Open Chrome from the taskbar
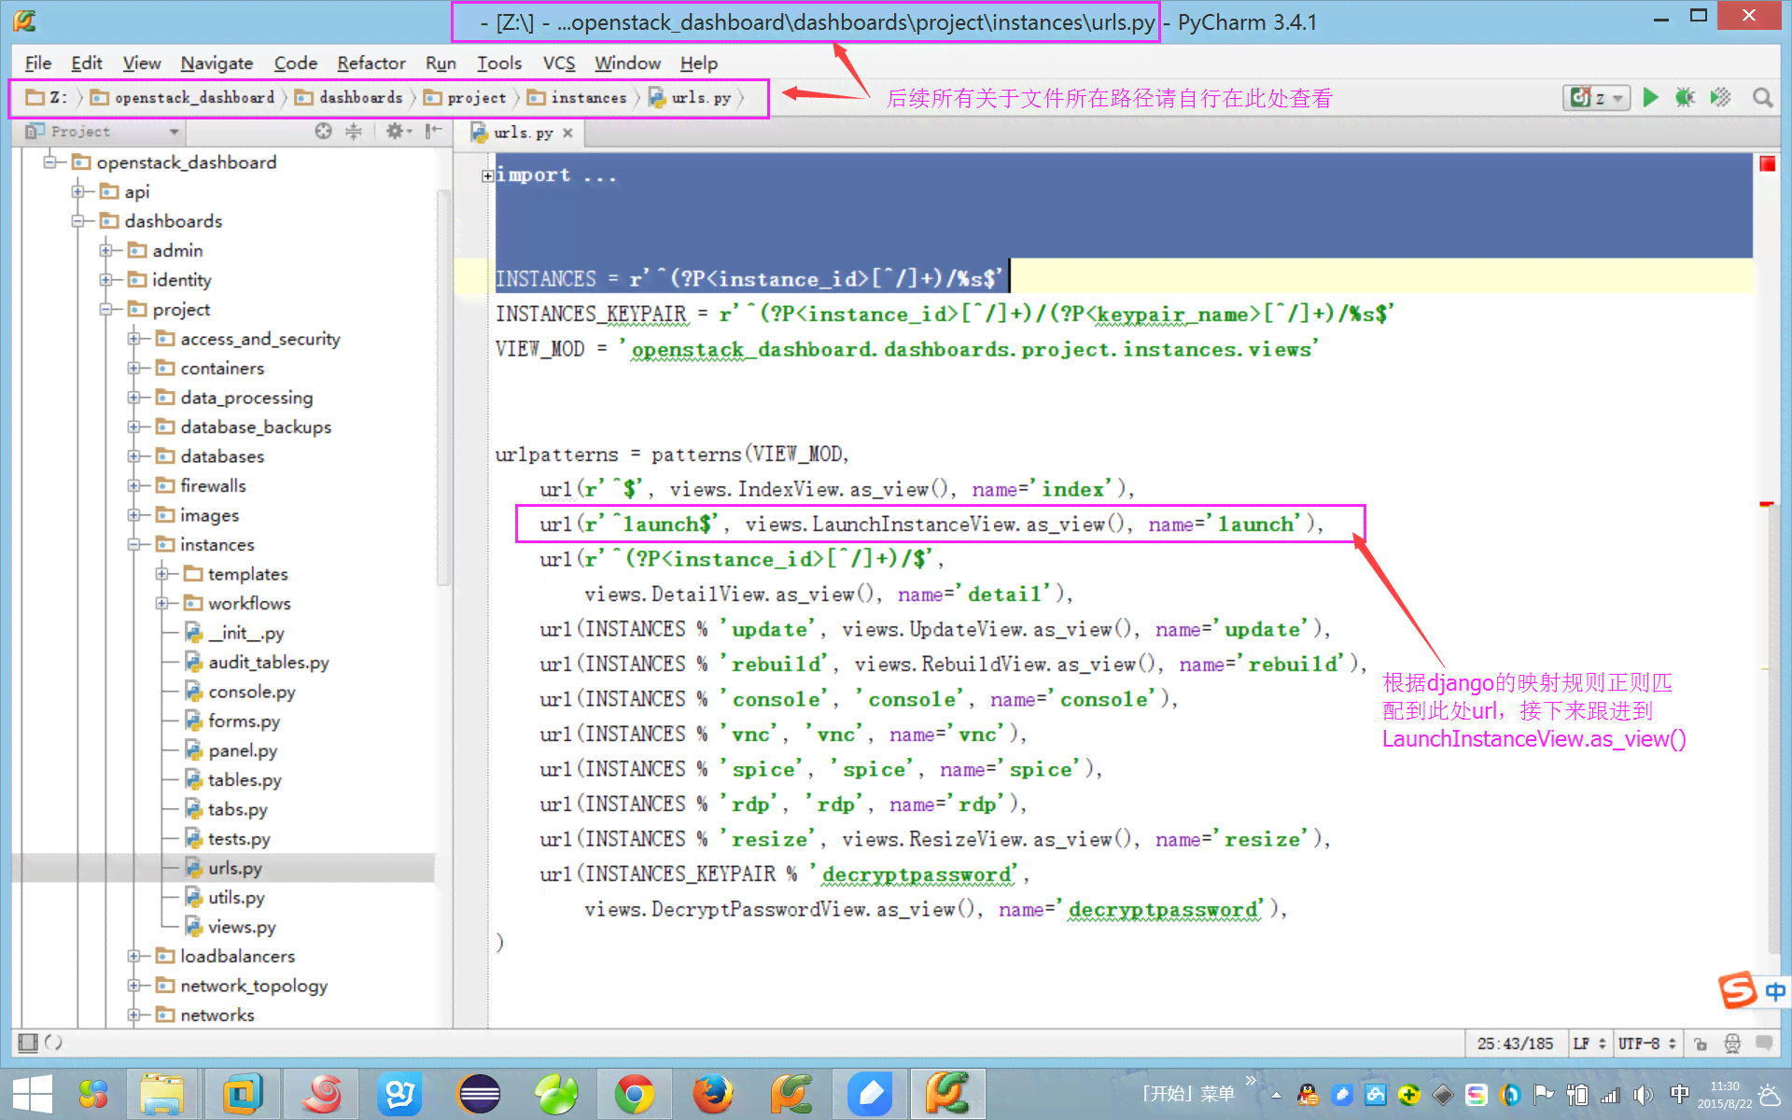 click(x=635, y=1094)
